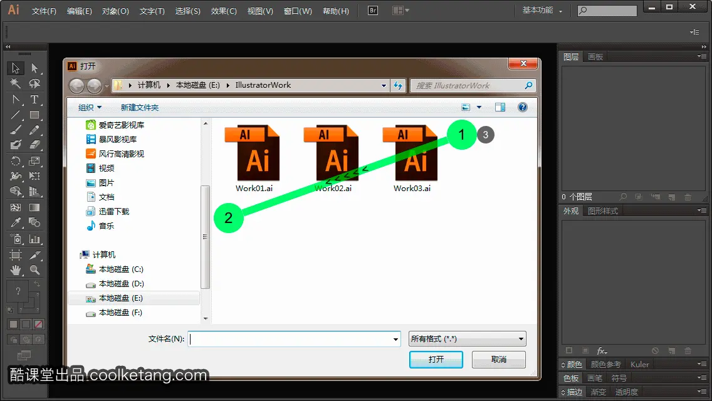Switch to the 透明度 tab
Image resolution: width=712 pixels, height=401 pixels.
pos(627,392)
